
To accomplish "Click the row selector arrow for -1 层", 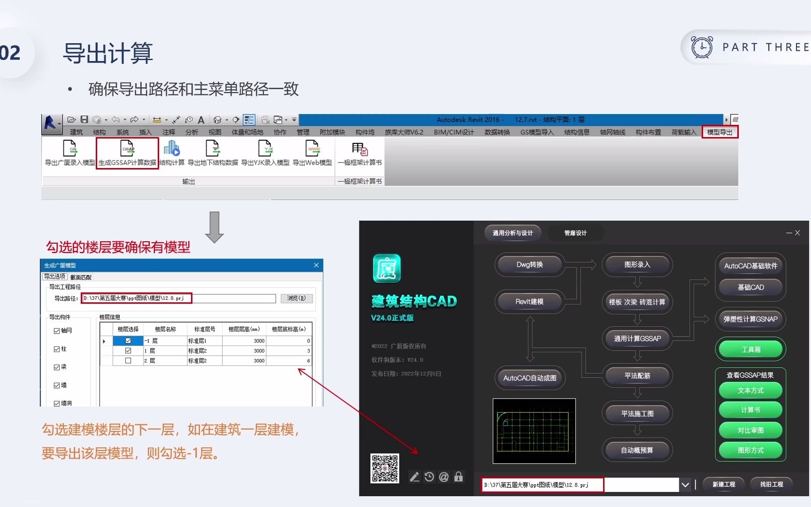I will coord(104,341).
